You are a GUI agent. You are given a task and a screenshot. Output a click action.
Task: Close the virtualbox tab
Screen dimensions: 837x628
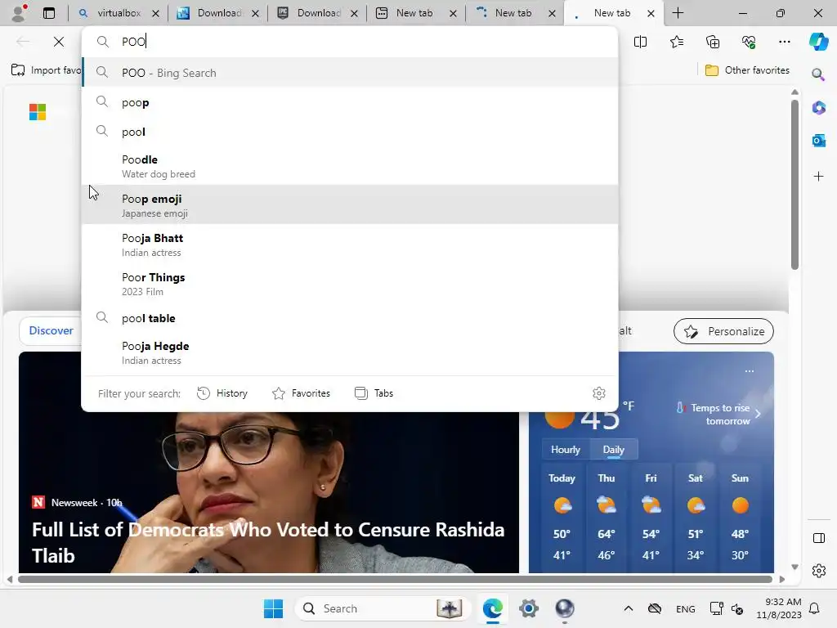155,13
